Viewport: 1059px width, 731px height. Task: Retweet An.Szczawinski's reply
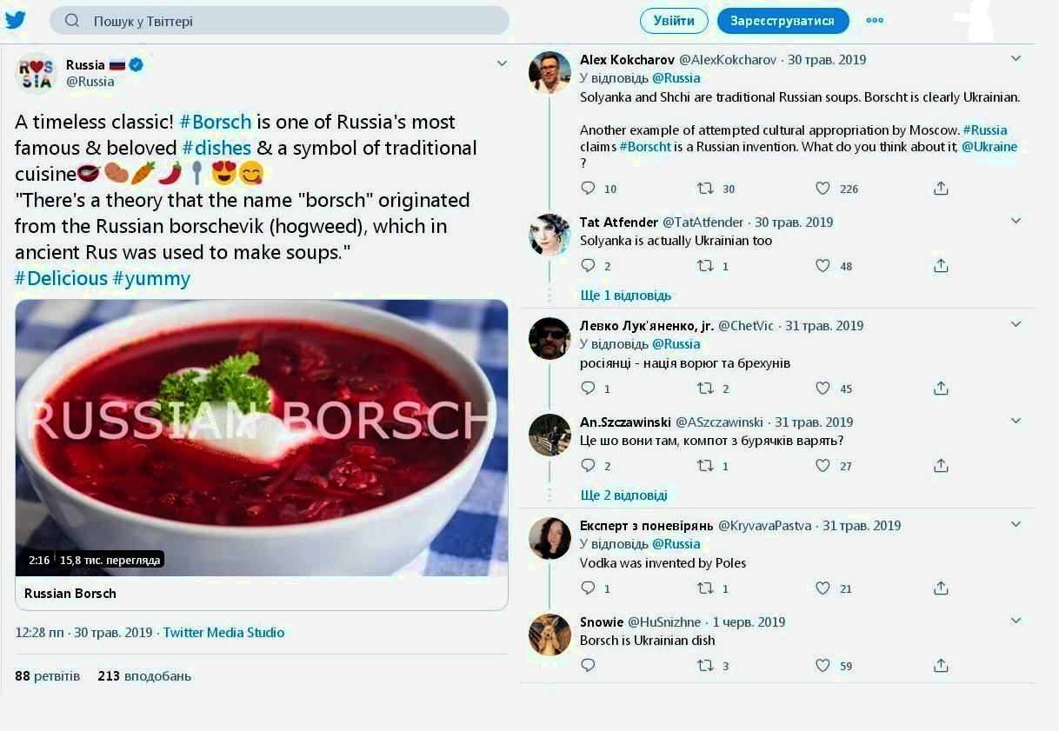coord(705,466)
